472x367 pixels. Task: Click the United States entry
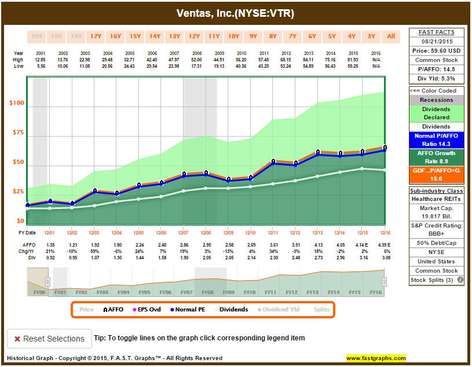point(437,262)
